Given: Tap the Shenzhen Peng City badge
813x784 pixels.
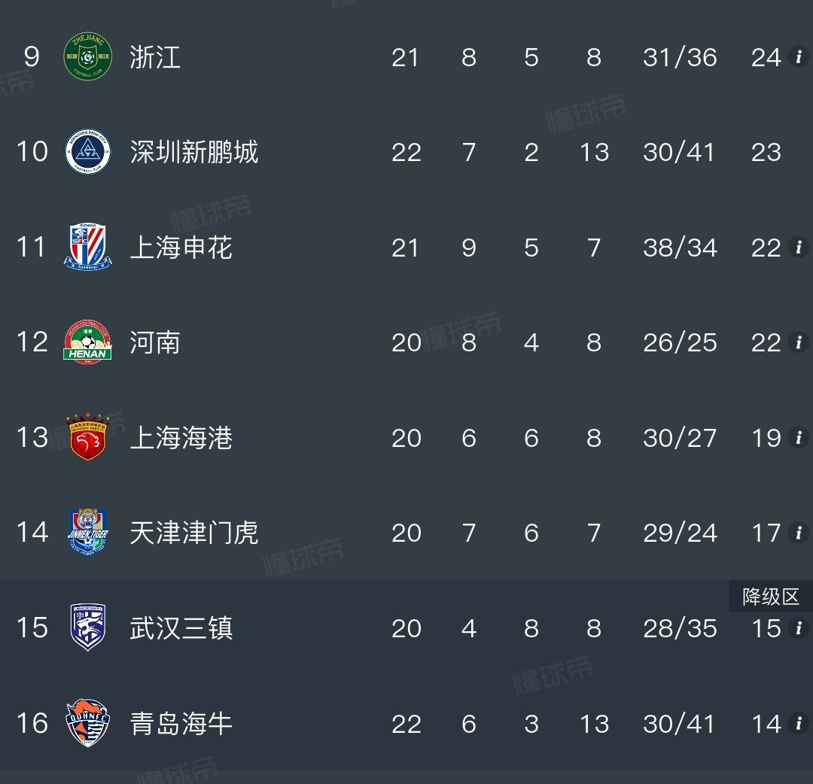Looking at the screenshot, I should [x=87, y=152].
